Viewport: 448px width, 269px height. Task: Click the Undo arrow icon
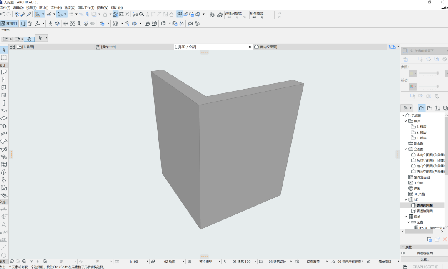[3, 14]
